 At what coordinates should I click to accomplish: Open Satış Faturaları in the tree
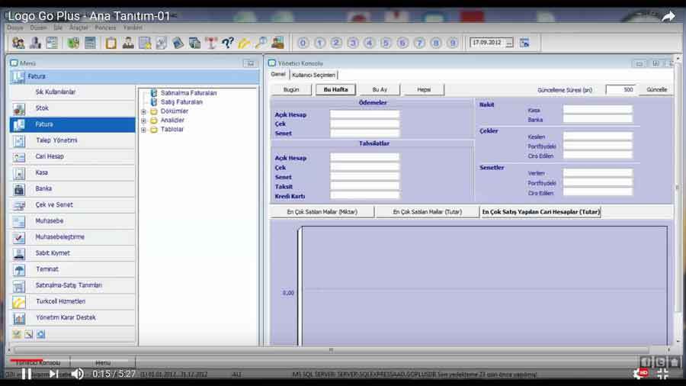(x=181, y=102)
